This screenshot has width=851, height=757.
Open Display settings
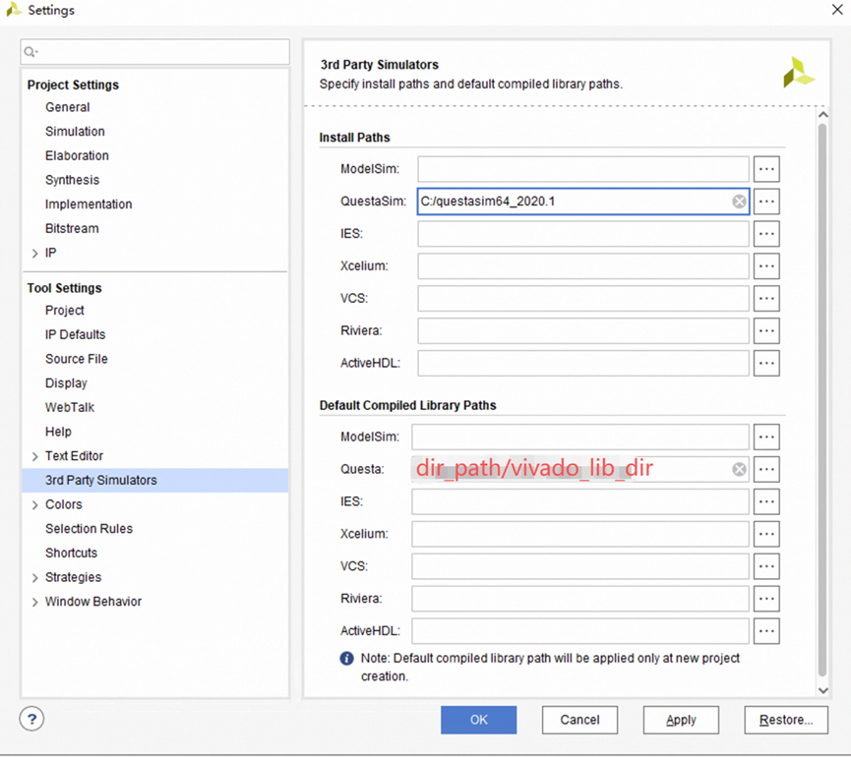click(x=66, y=383)
